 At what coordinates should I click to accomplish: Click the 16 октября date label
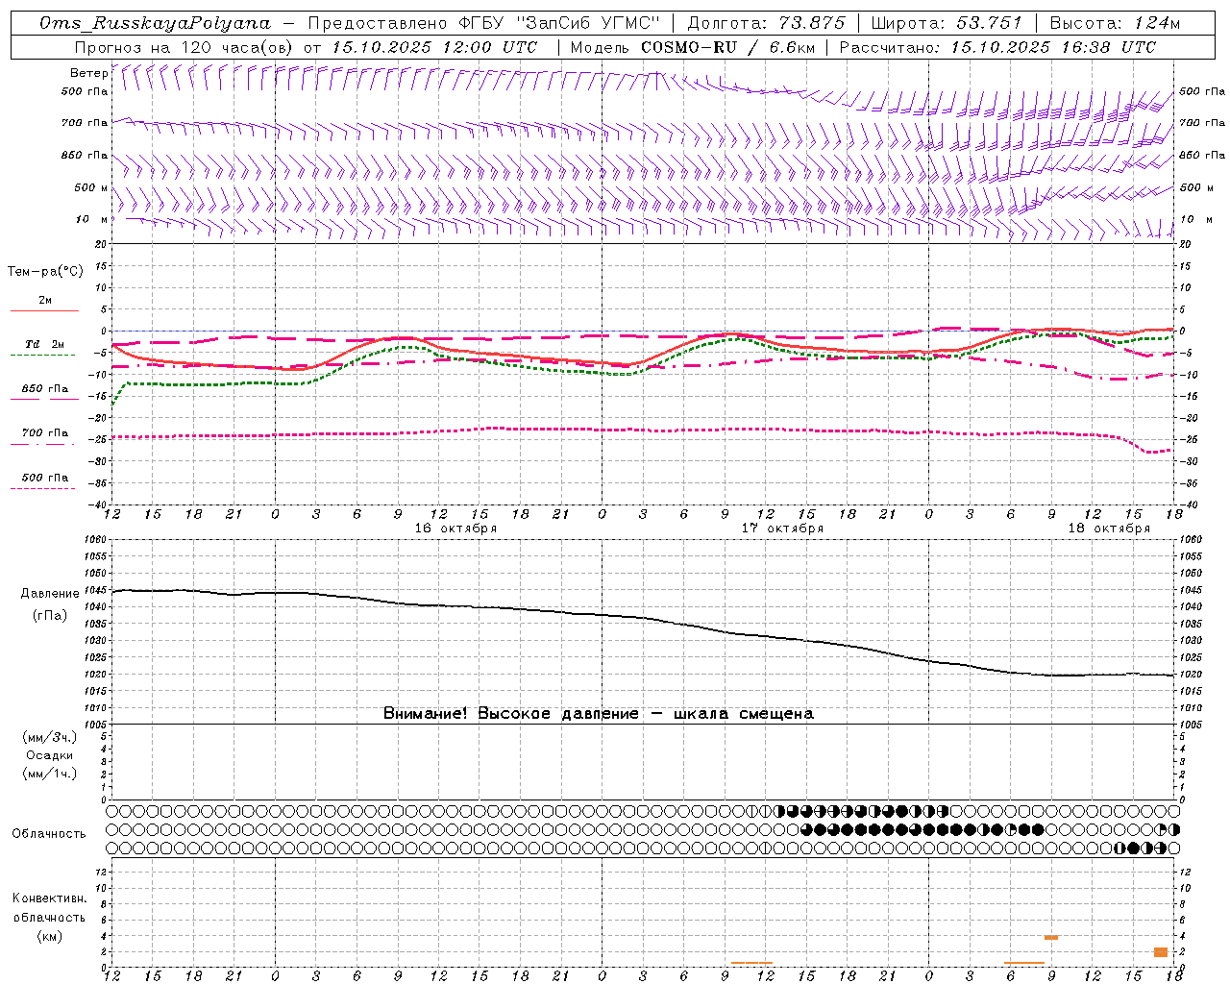tap(455, 528)
